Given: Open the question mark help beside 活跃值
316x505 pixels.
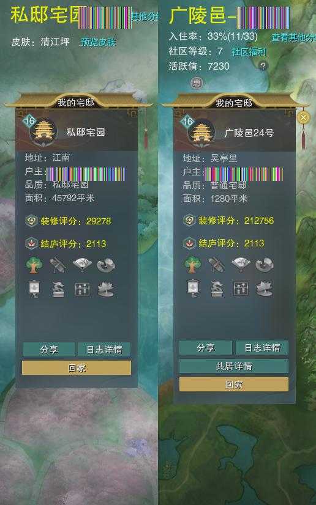Looking at the screenshot, I should click(263, 66).
